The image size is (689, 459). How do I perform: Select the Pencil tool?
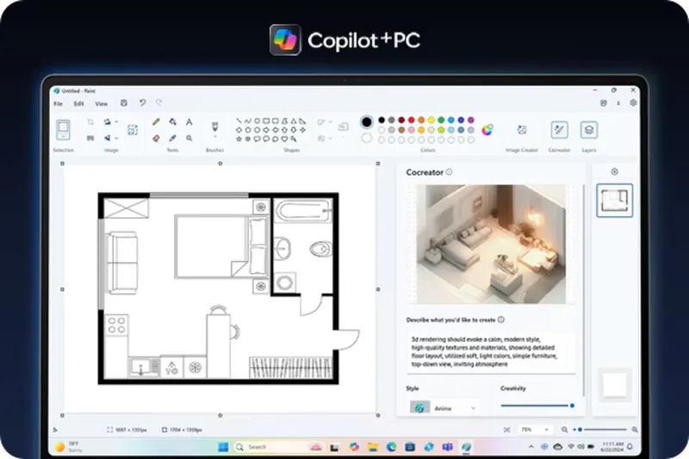[156, 122]
